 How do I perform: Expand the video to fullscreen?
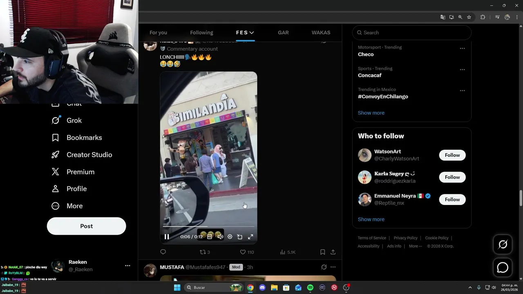pos(250,236)
